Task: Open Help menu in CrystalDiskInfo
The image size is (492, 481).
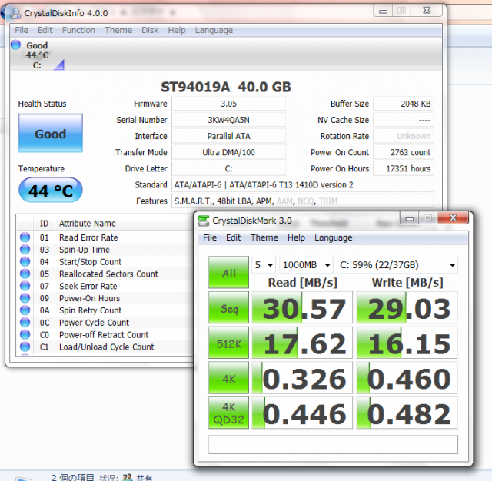Action: point(177,30)
